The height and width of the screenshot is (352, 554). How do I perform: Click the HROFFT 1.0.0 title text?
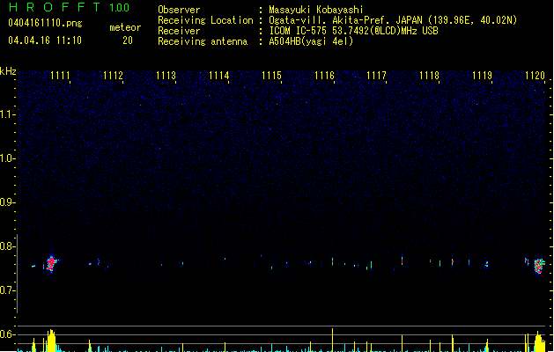click(69, 7)
